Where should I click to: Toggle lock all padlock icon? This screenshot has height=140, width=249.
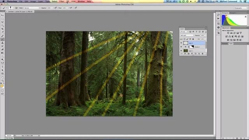click(193, 39)
